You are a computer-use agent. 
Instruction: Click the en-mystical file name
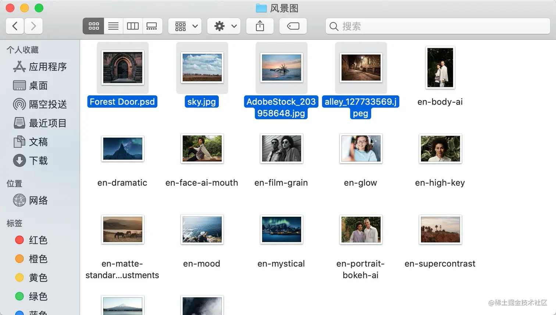click(x=281, y=263)
